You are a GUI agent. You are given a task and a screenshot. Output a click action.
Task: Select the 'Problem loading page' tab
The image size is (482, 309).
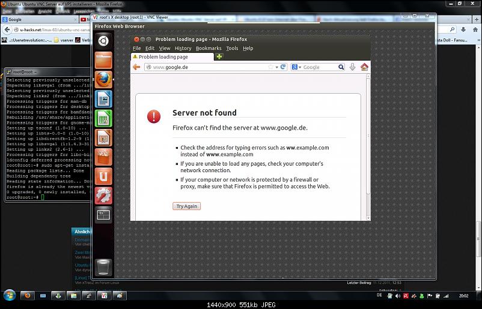(172, 57)
